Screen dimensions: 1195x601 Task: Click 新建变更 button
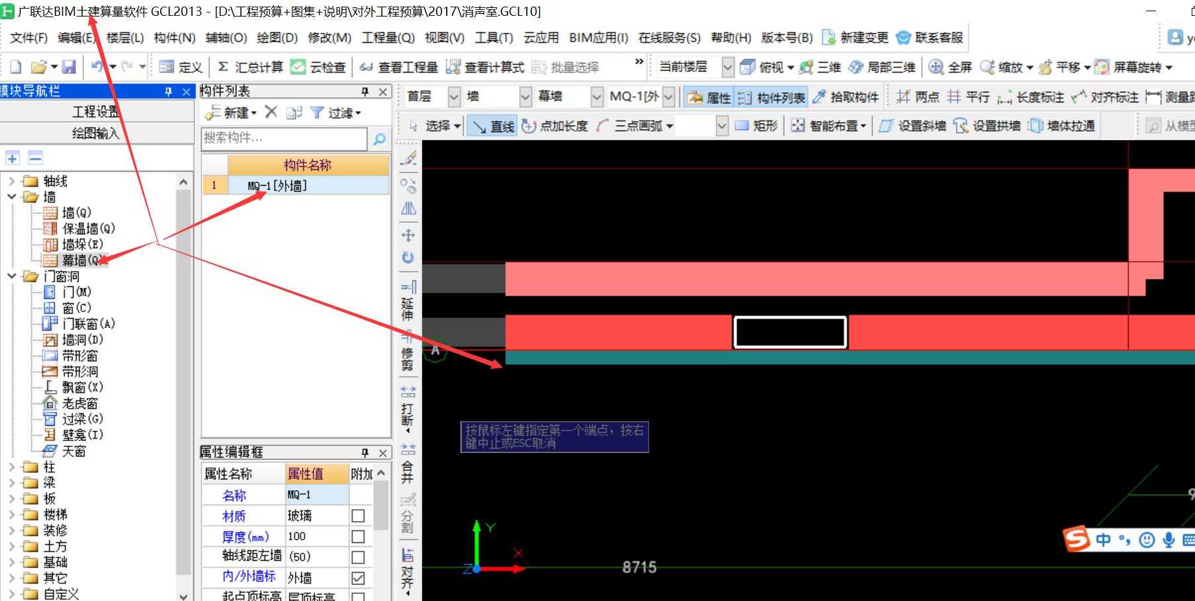click(x=855, y=38)
